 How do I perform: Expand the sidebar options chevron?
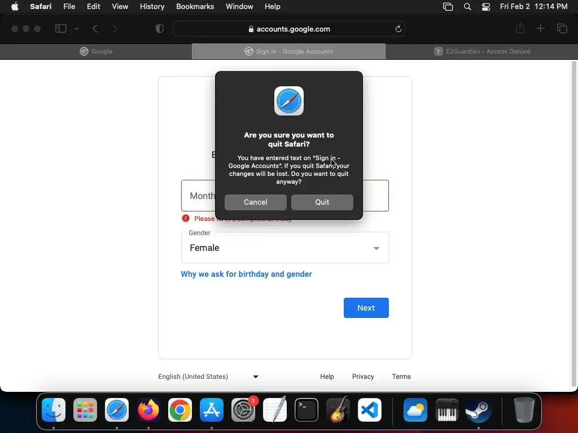(x=77, y=28)
